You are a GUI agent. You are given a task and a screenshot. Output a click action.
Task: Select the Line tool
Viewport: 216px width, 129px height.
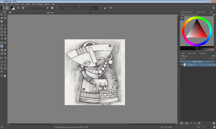pyautogui.click(x=5, y=25)
